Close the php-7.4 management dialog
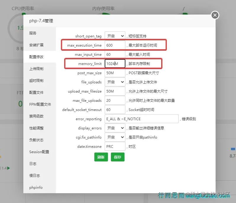The width and height of the screenshot is (236, 203). (x=215, y=15)
